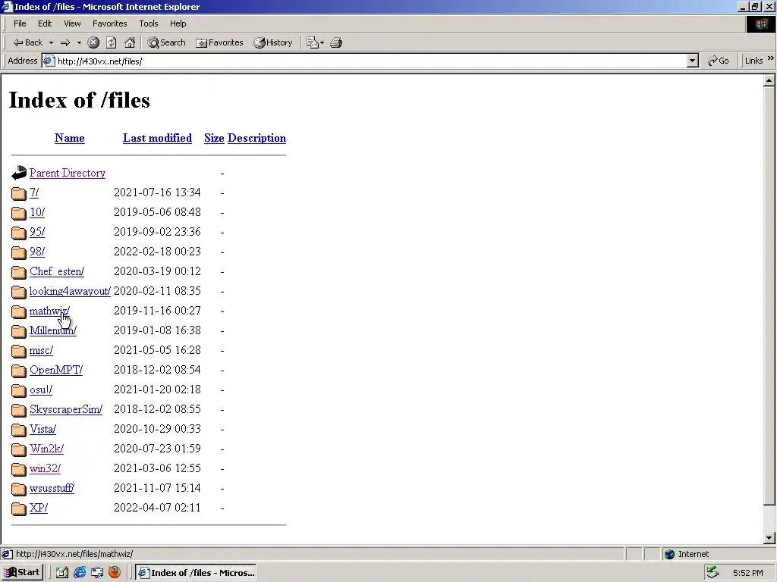This screenshot has height=582, width=777.
Task: Click the Back arrow button
Action: pos(28,42)
